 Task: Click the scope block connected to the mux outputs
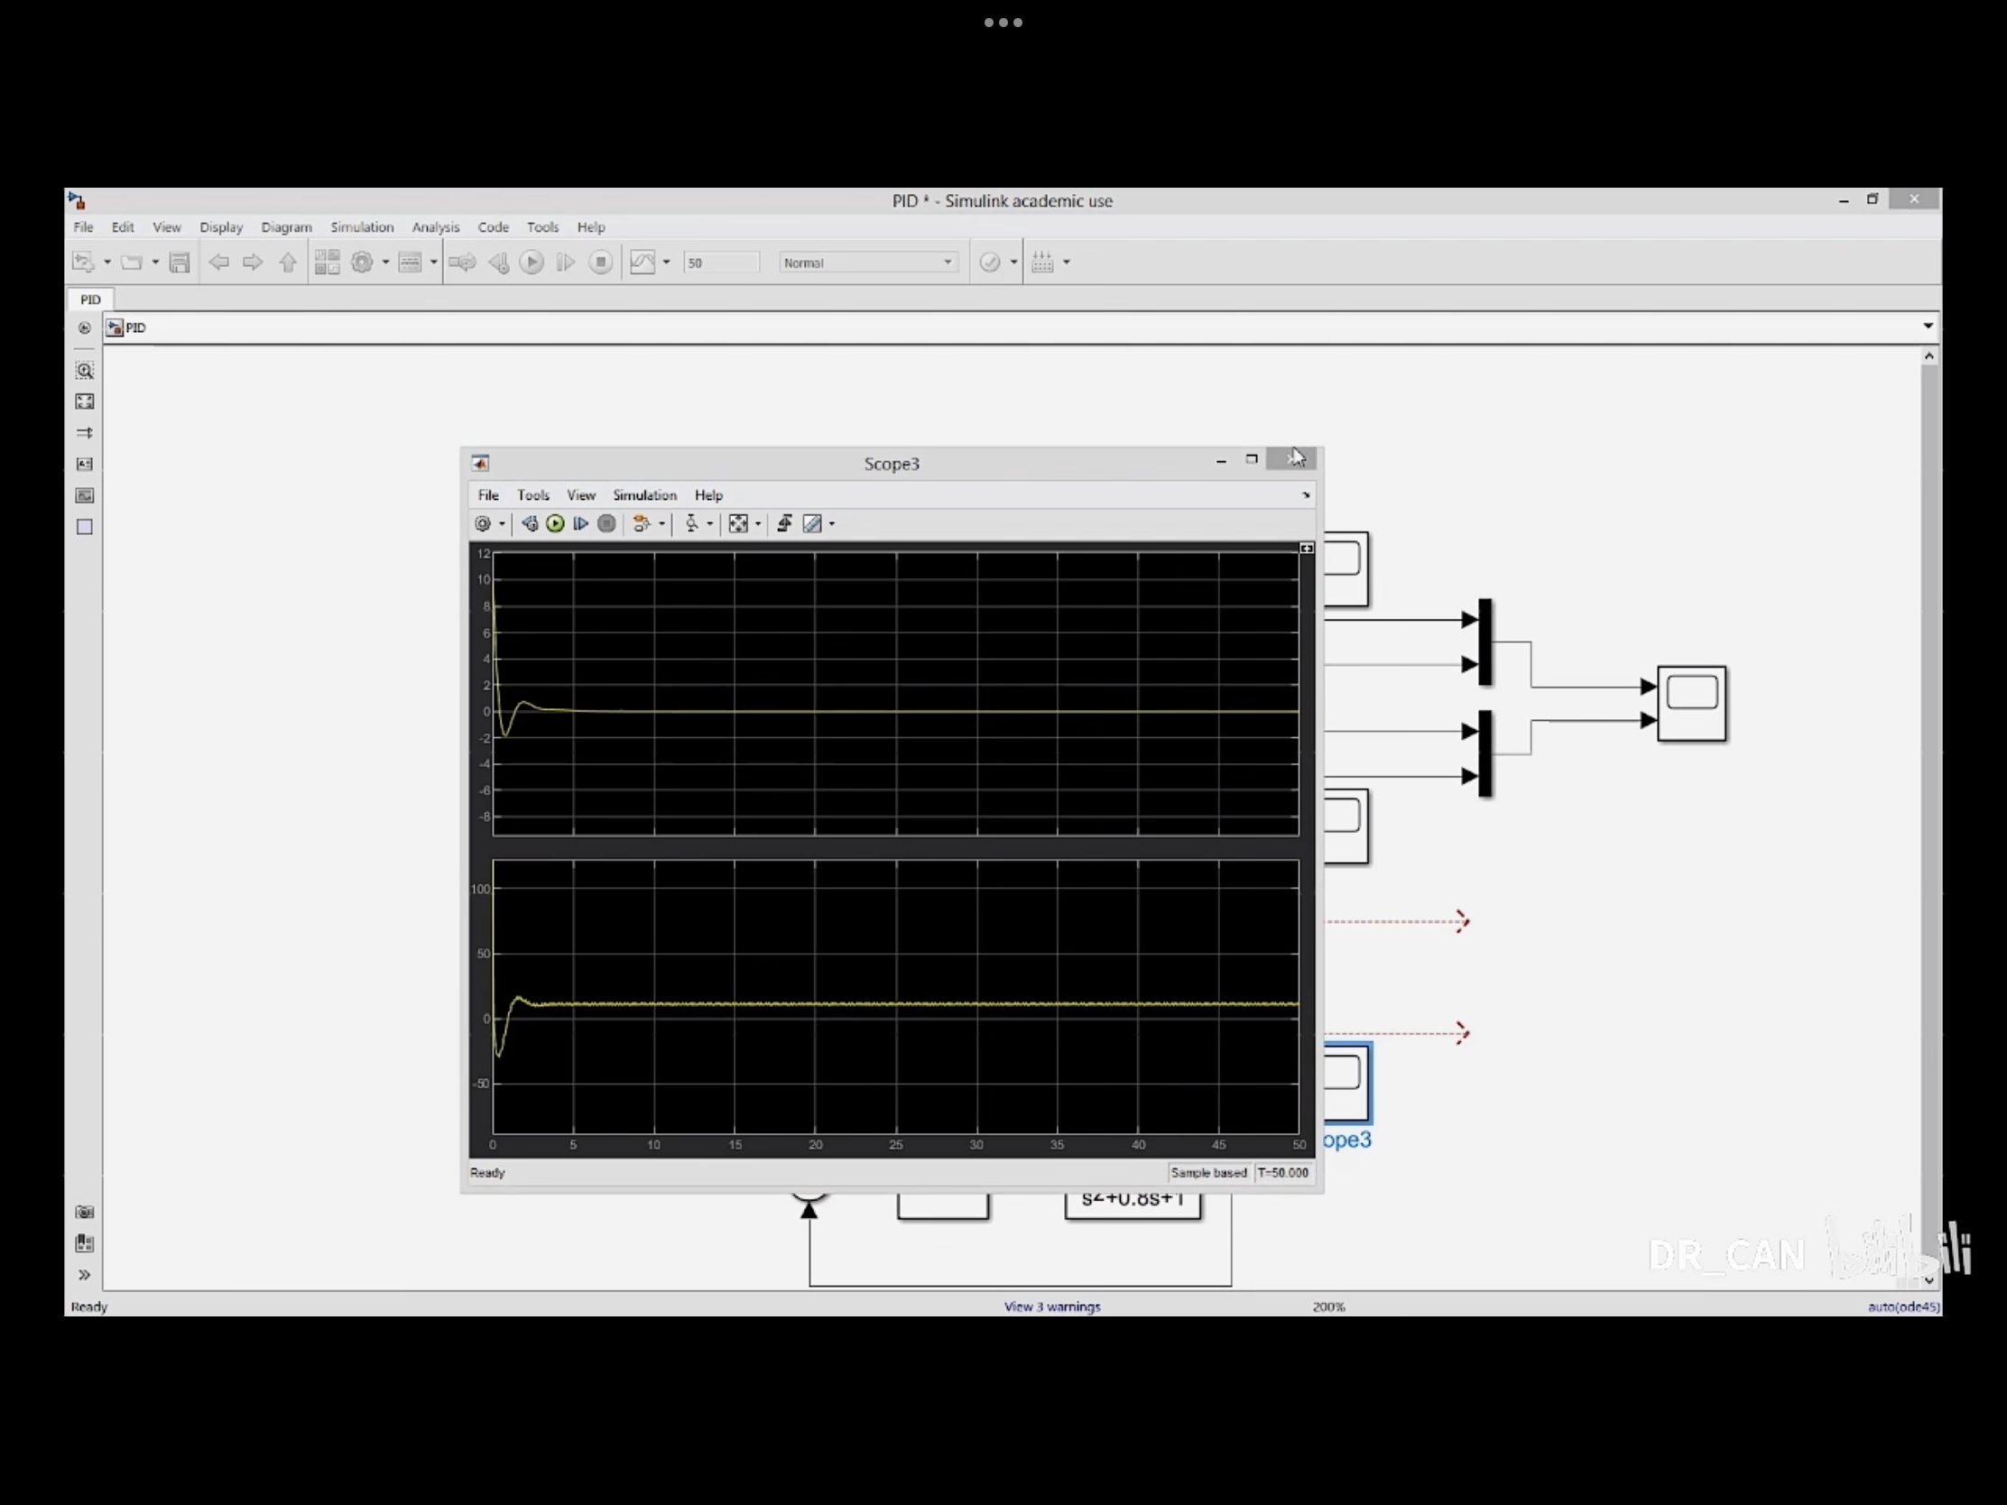(1692, 704)
